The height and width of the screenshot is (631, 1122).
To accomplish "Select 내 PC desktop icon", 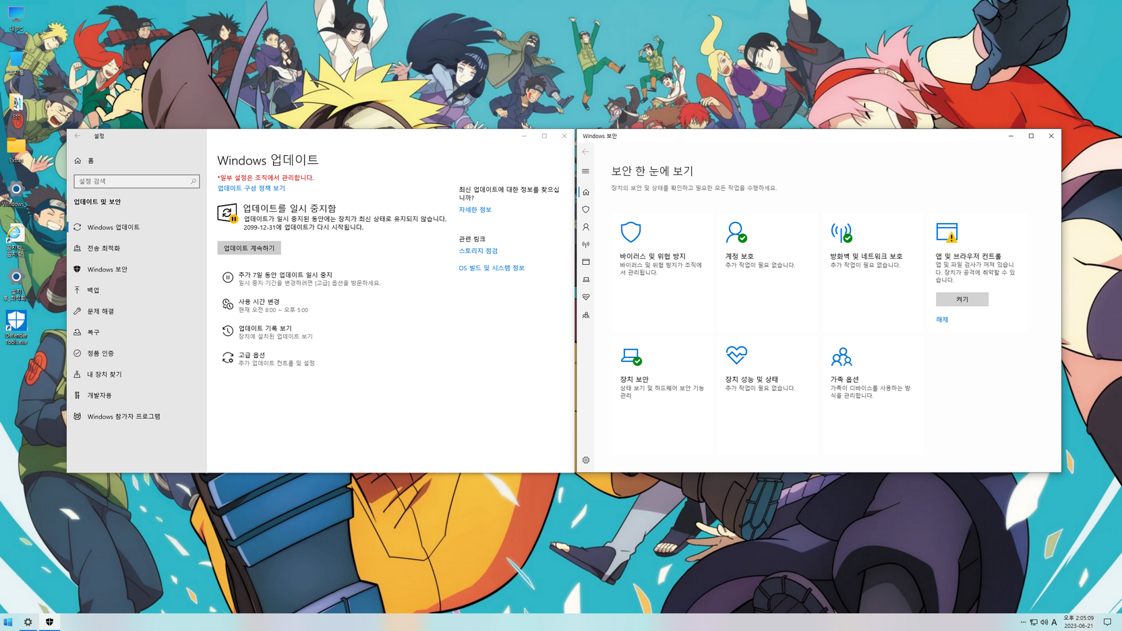I will 16,19.
